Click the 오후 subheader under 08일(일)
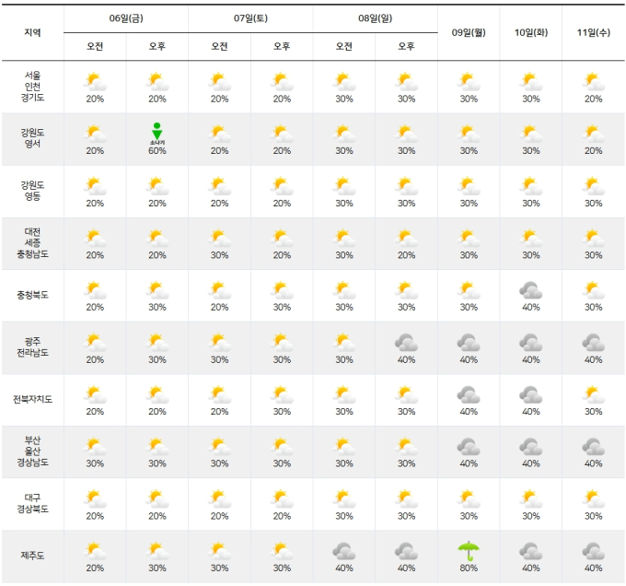 [x=406, y=46]
